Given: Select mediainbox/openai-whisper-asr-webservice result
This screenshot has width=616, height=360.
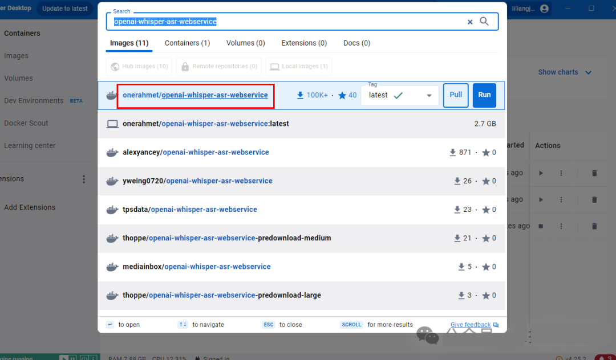Looking at the screenshot, I should pos(301,267).
